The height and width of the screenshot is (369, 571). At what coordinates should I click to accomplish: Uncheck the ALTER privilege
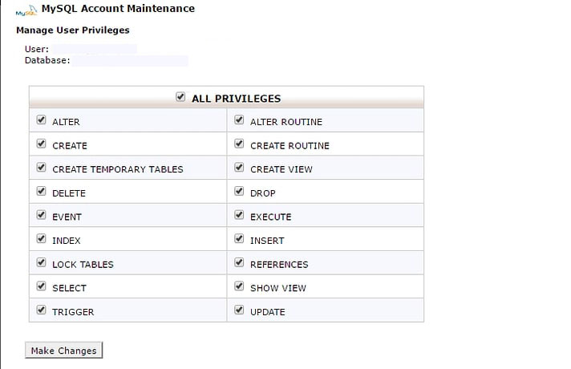(x=41, y=120)
